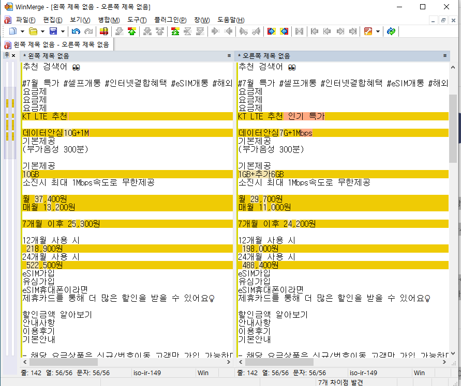This screenshot has height=386, width=461.
Task: Undo the last edit
Action: (76, 31)
